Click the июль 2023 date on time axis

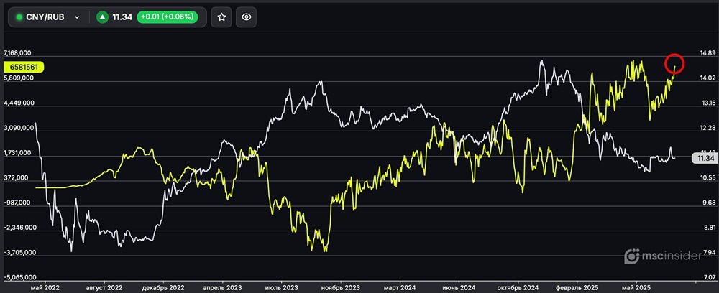pyautogui.click(x=280, y=287)
